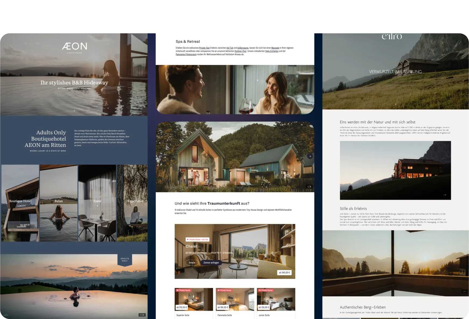Viewport: 469px width, 319px height.
Task: Click Private Sauna tag on Superior Suite
Action: (x=183, y=290)
